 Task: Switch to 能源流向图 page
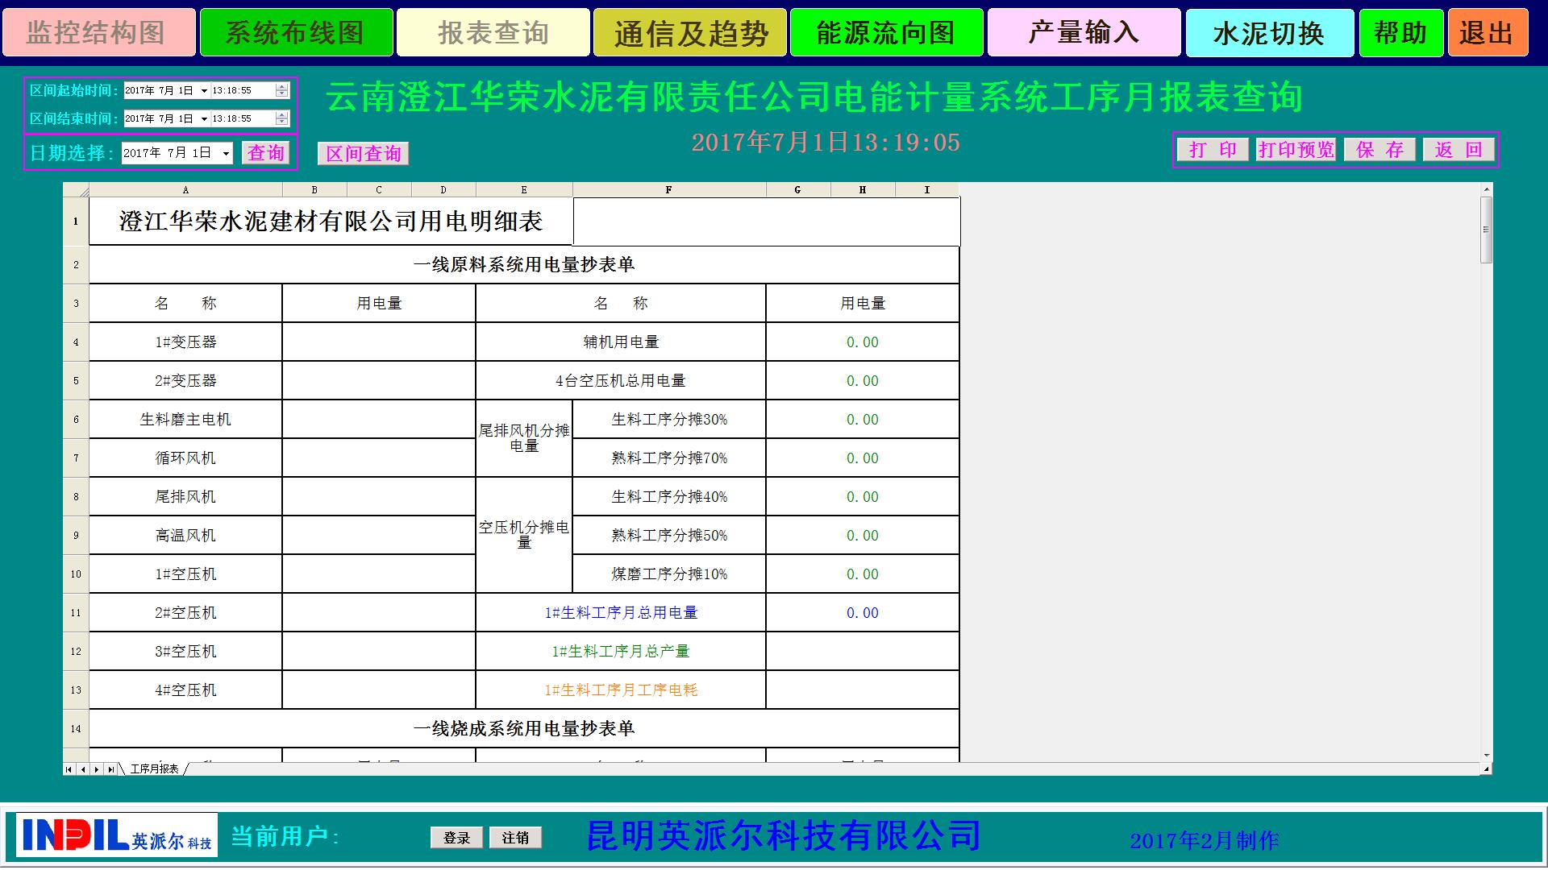[886, 33]
